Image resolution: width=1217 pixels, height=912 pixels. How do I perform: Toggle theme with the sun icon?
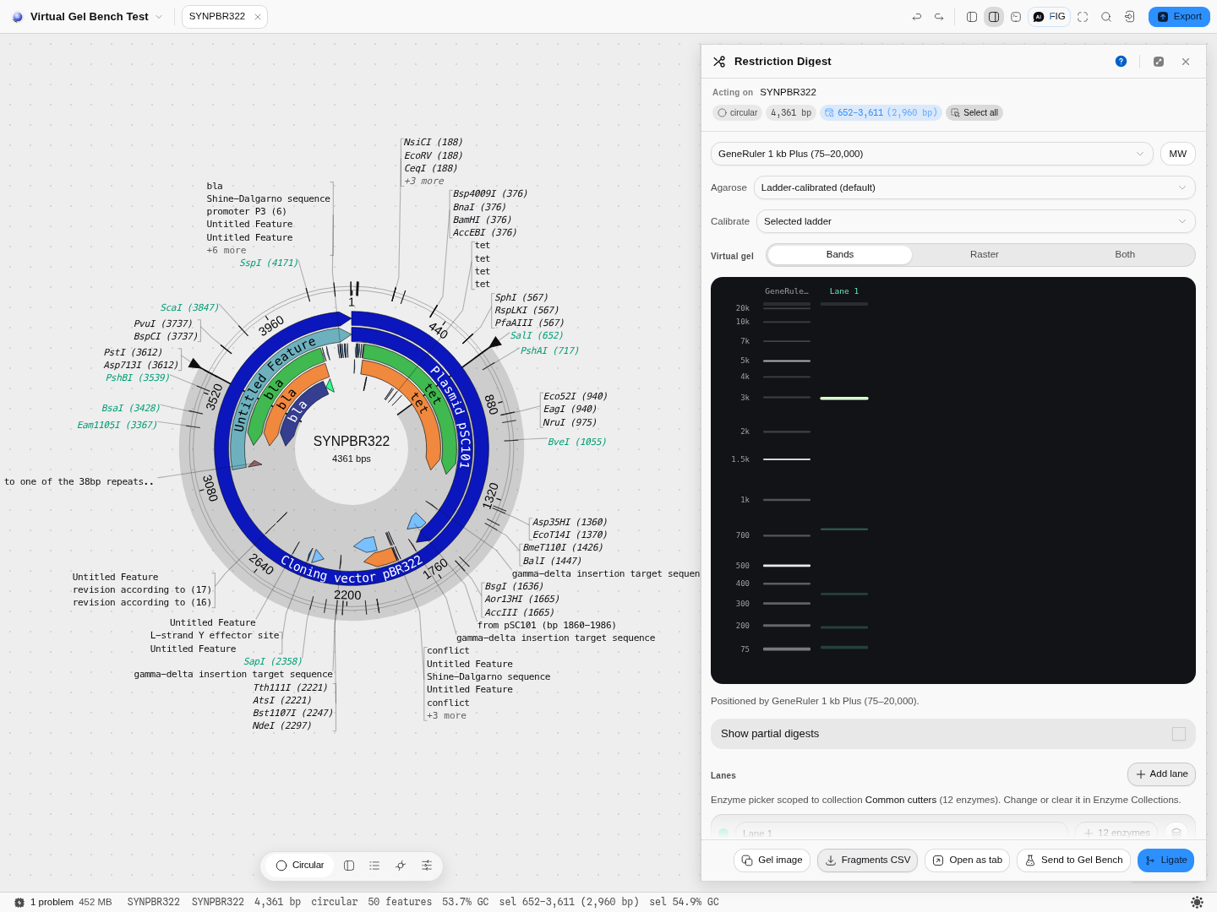1197,902
